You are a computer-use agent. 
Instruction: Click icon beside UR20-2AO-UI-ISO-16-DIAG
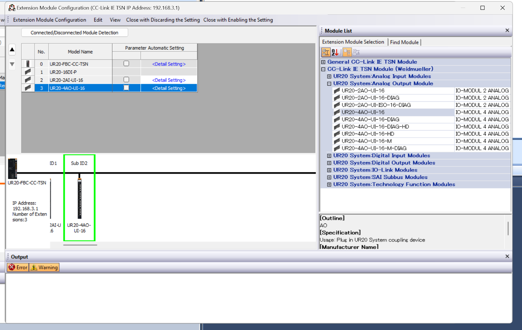click(337, 105)
